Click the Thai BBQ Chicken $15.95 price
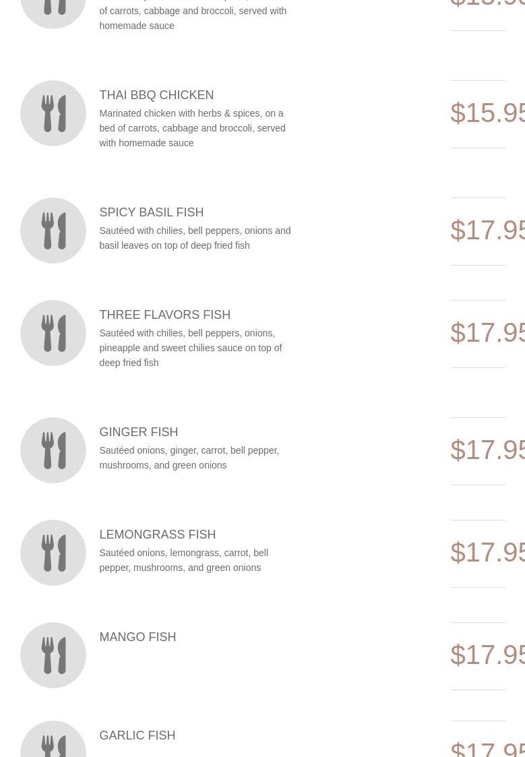 [x=487, y=113]
